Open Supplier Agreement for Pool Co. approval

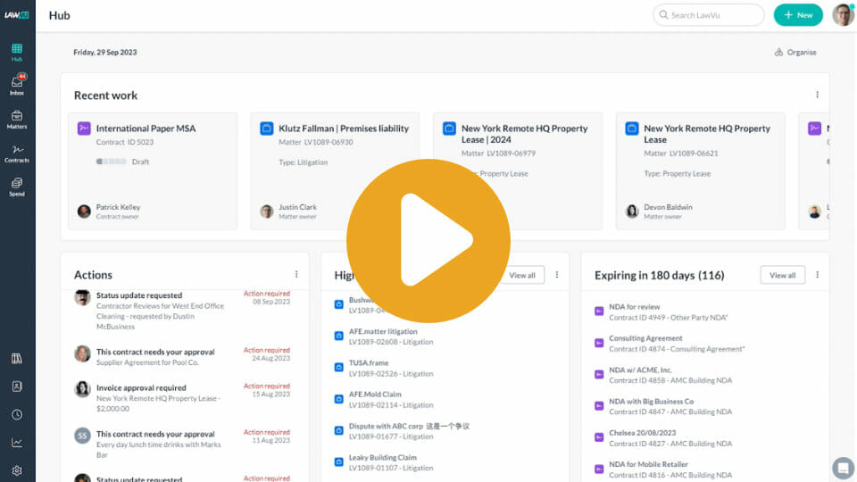tap(183, 357)
